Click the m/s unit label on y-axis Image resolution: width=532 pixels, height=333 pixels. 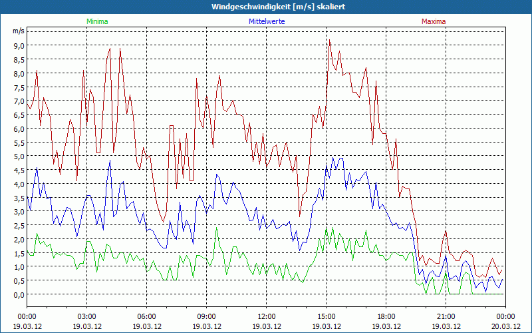click(x=18, y=31)
